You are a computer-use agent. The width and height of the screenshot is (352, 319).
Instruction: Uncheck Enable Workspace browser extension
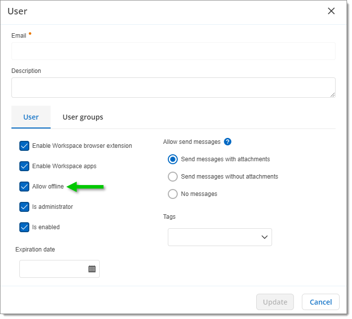click(x=24, y=146)
